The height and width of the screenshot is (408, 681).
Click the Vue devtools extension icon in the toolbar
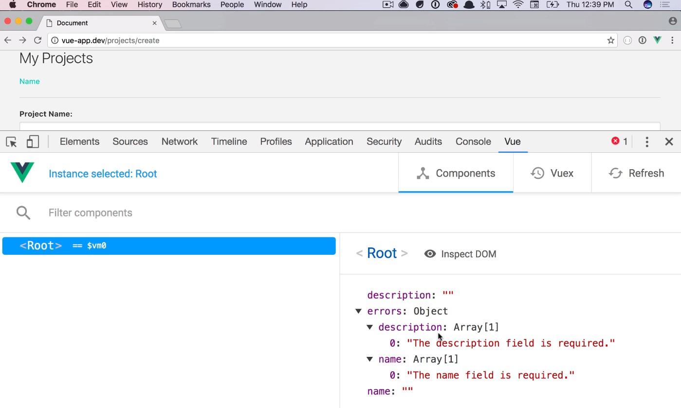pyautogui.click(x=657, y=40)
